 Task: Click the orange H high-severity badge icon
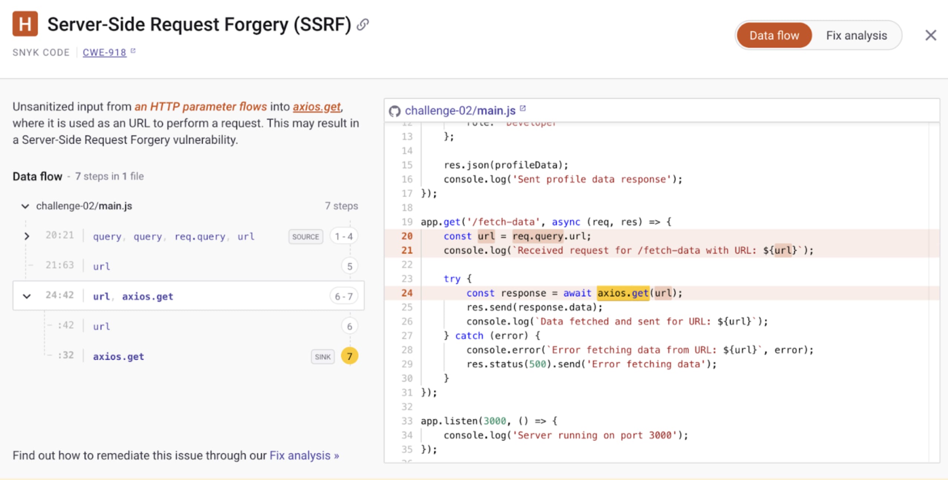point(25,24)
